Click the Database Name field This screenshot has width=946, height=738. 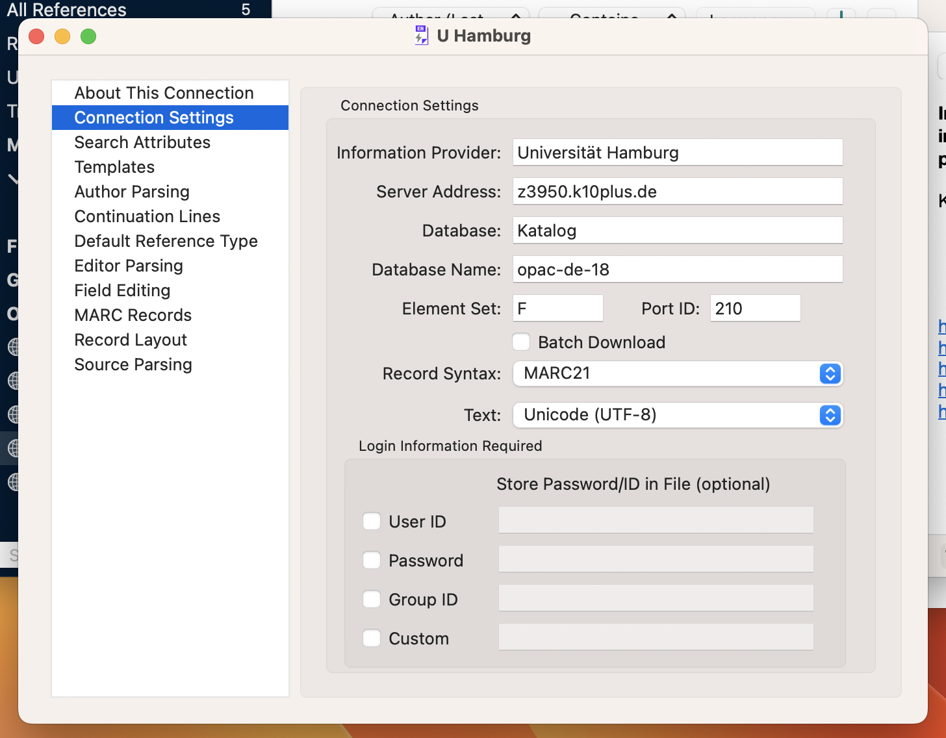pos(678,270)
